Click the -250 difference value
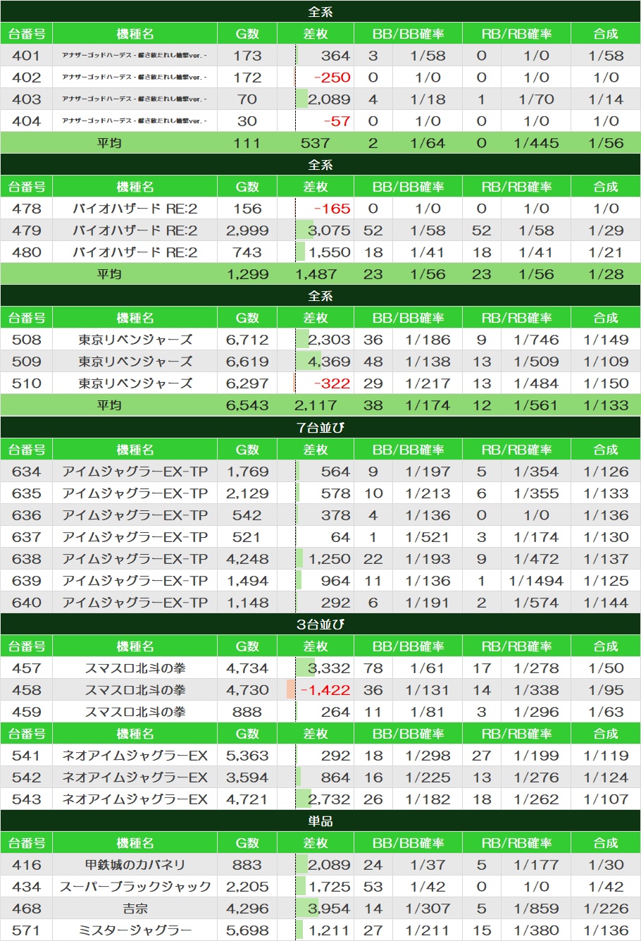The width and height of the screenshot is (641, 941). (332, 78)
